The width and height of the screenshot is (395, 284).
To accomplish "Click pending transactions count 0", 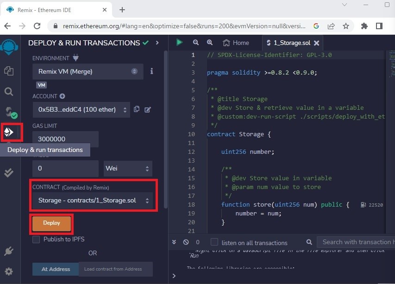I will 197,242.
